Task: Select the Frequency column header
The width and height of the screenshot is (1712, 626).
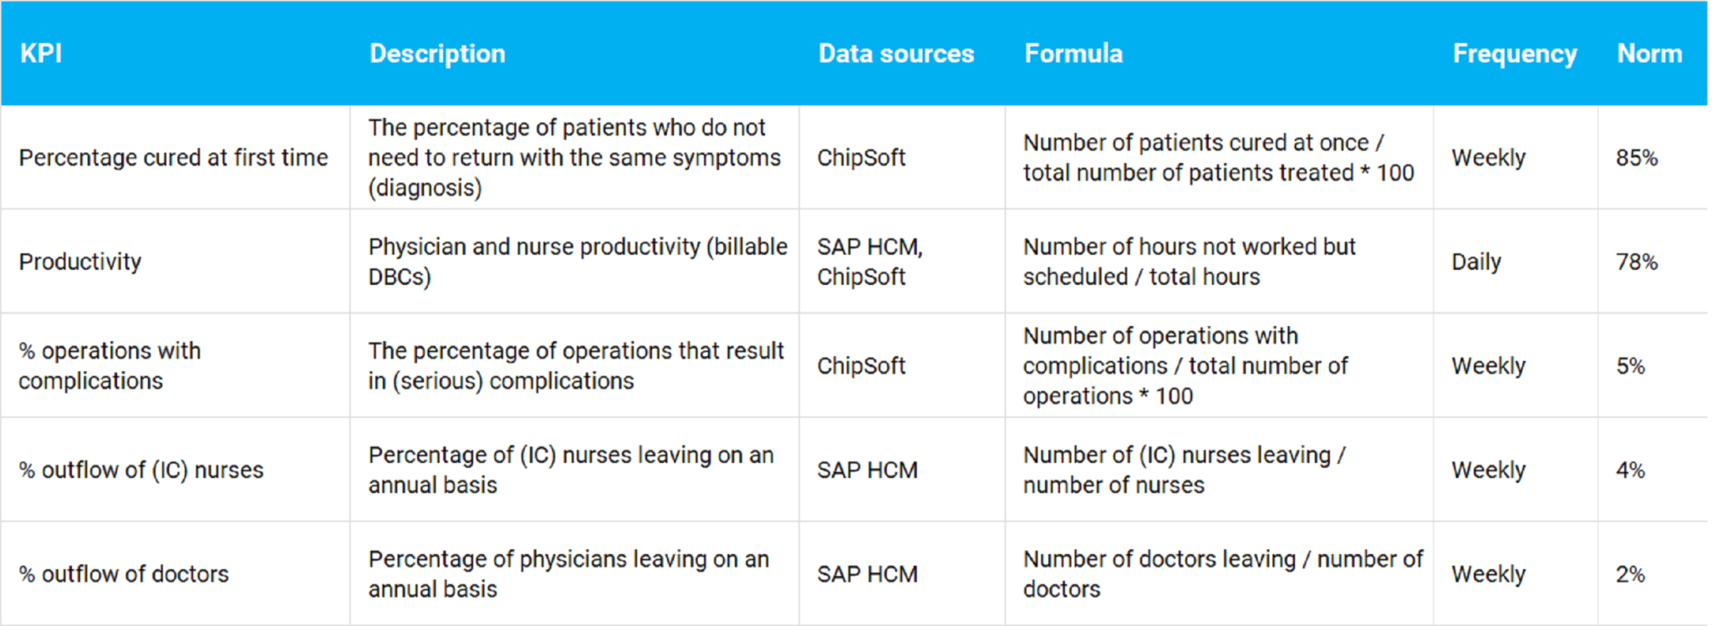Action: 1514,53
